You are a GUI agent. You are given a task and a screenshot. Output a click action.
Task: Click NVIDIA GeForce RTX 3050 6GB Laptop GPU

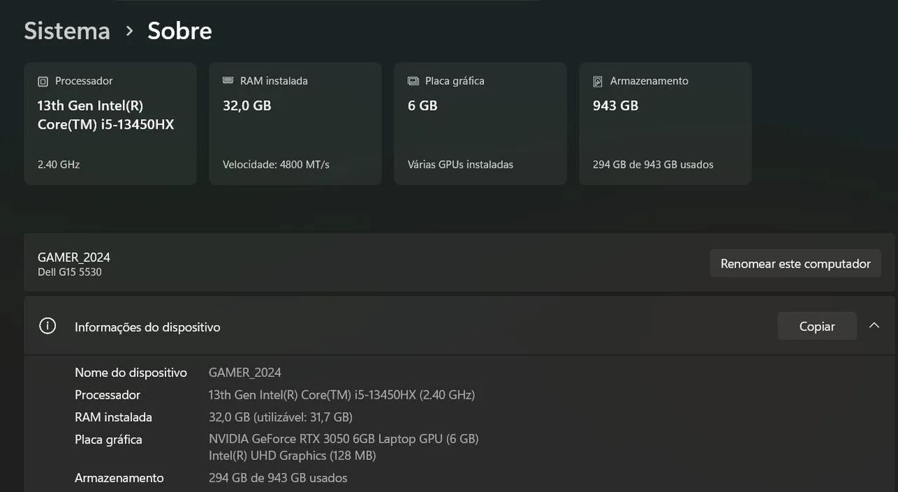(344, 439)
